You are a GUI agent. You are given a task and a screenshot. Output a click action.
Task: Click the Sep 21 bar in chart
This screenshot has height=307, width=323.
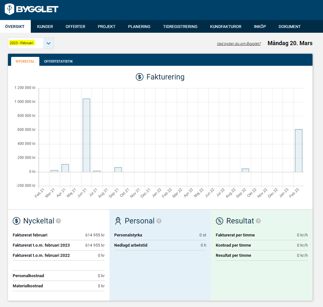(x=118, y=170)
